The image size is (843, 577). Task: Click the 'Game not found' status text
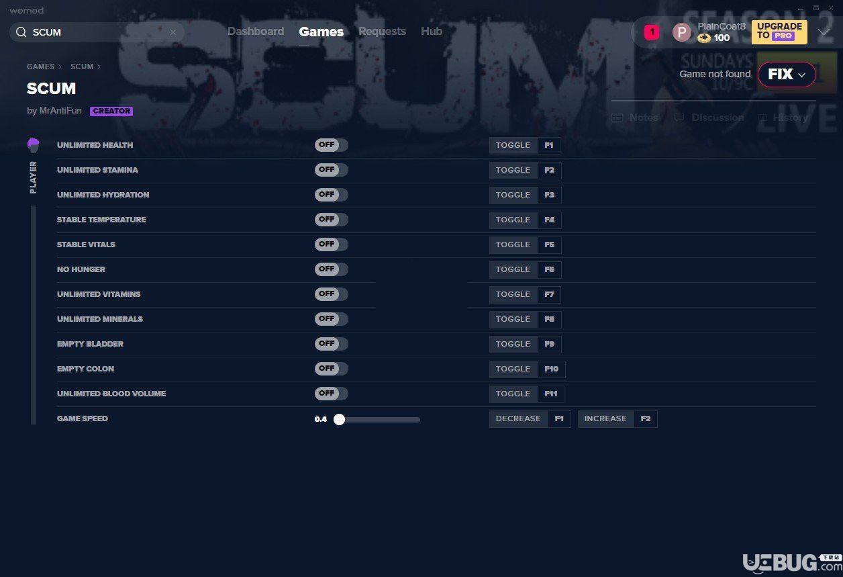(715, 75)
